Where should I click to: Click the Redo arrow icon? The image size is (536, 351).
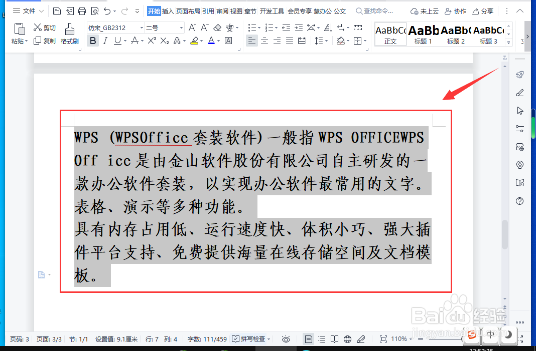[124, 11]
